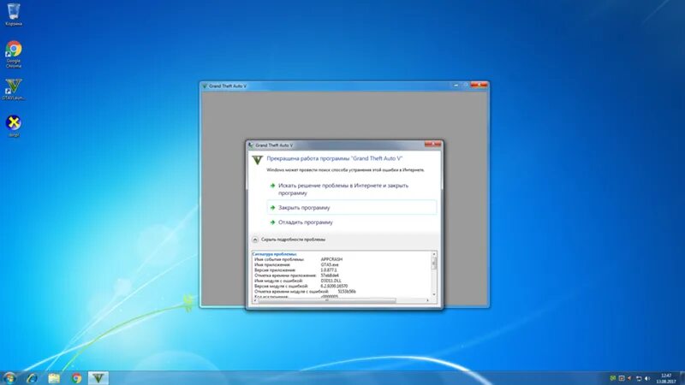Click the network tray icon
Screen dimensions: 685x385
639,378
